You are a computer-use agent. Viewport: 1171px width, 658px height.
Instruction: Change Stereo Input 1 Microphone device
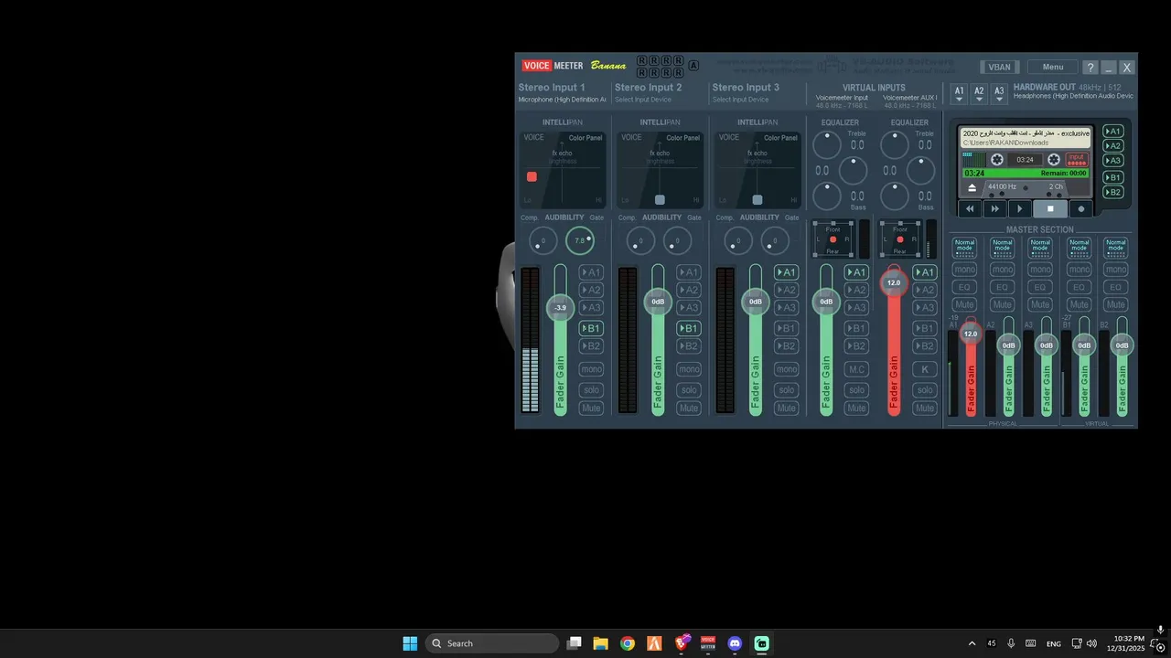[x=562, y=100]
